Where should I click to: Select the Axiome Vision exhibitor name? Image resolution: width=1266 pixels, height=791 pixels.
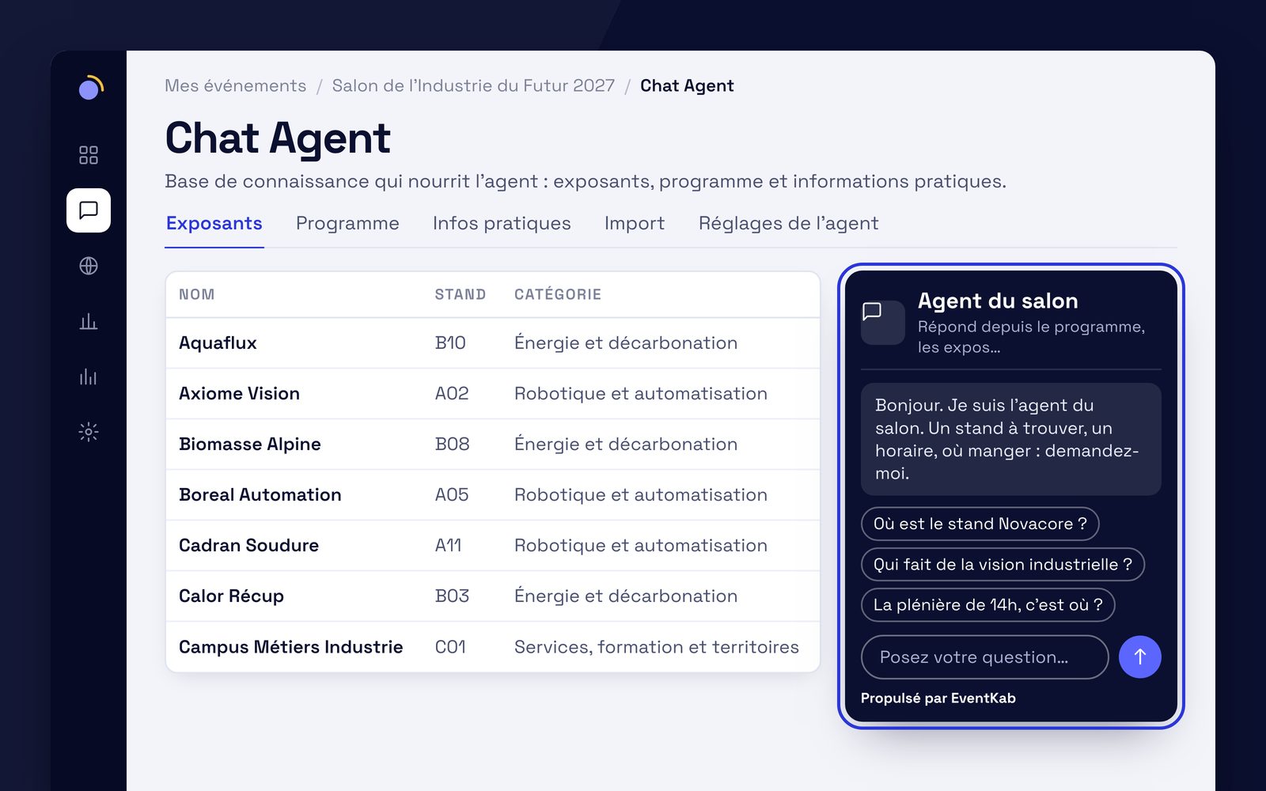click(239, 393)
